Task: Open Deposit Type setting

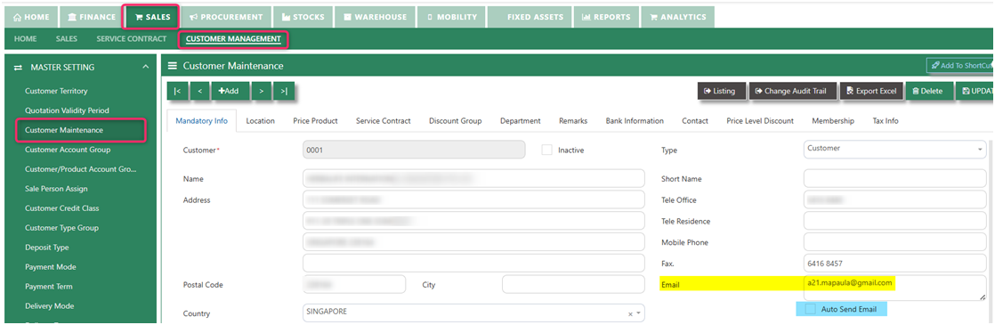Action: pyautogui.click(x=46, y=248)
